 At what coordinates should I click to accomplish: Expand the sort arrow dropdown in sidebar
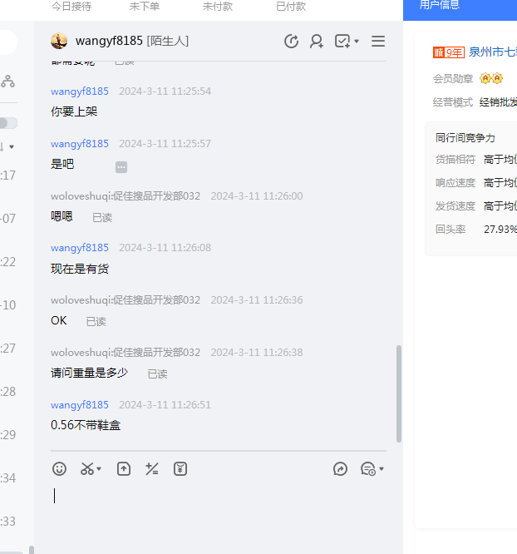click(x=12, y=146)
